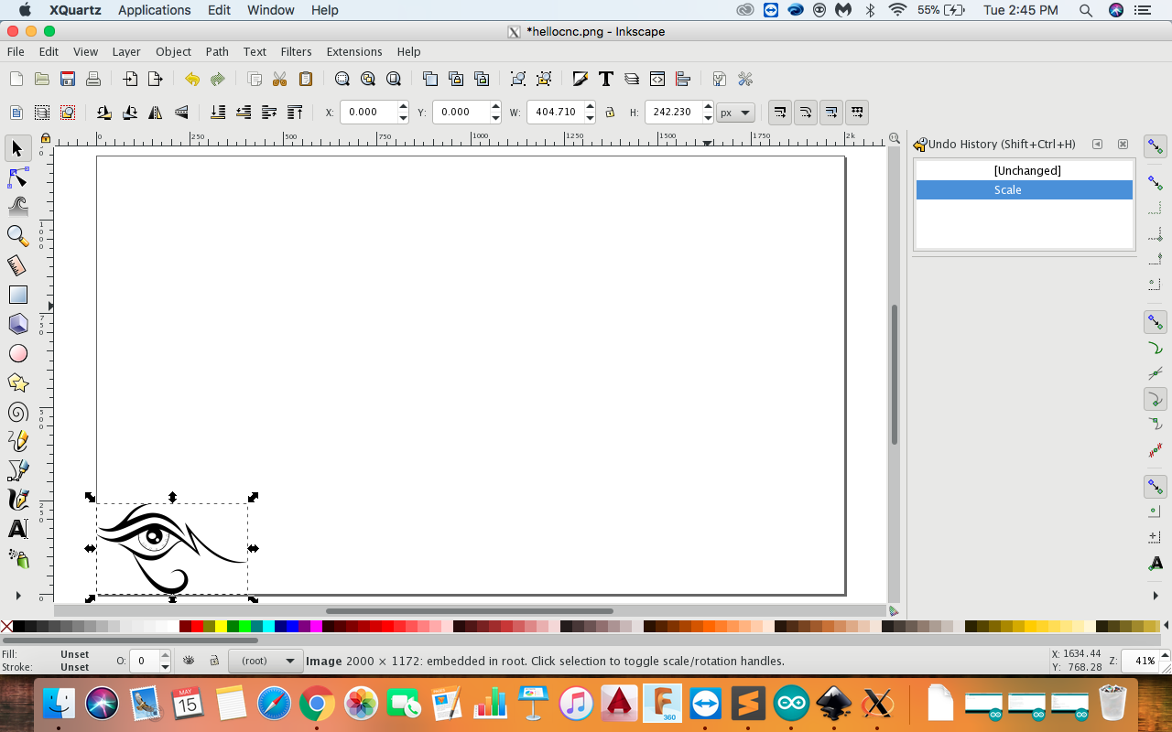Screen dimensions: 1172x732
Task: Click the no-color X swatch
Action: click(6, 627)
